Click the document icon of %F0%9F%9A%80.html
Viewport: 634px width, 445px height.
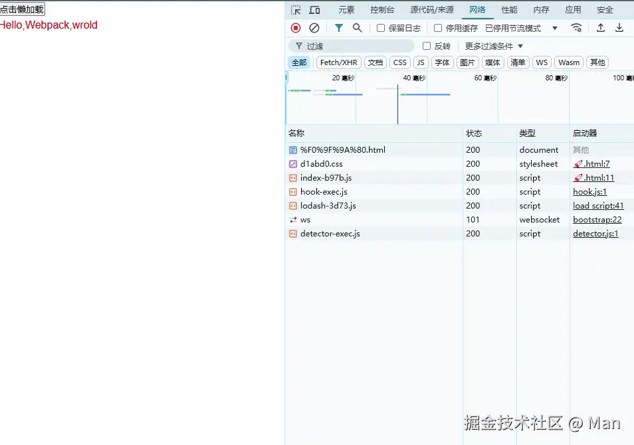point(293,150)
